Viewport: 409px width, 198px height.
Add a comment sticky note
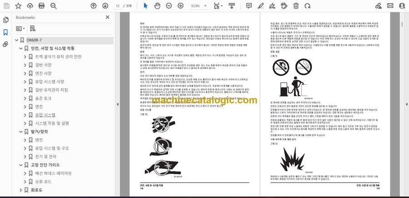point(249,6)
